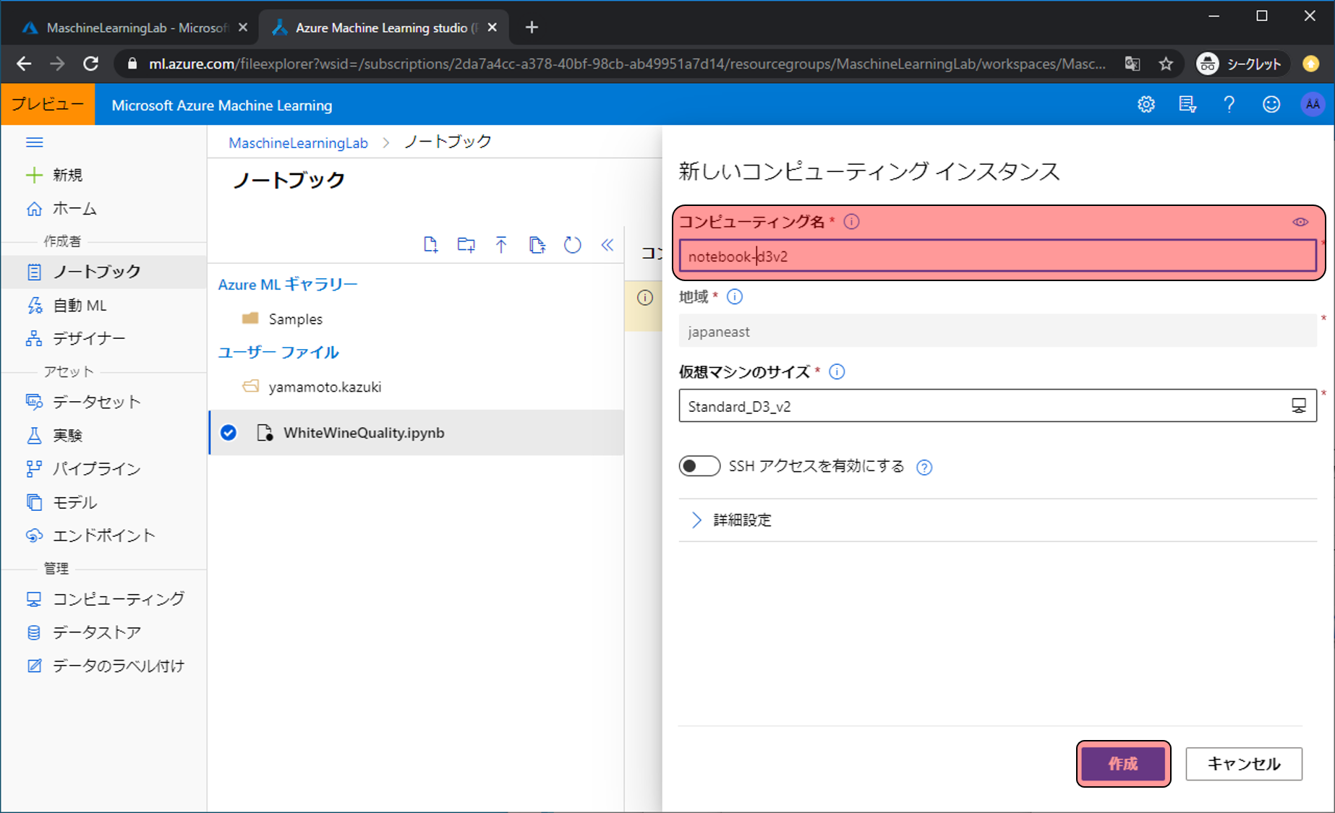Screen dimensions: 1335x813
Task: Click the new file icon in the notebook toolbar
Action: [x=430, y=245]
